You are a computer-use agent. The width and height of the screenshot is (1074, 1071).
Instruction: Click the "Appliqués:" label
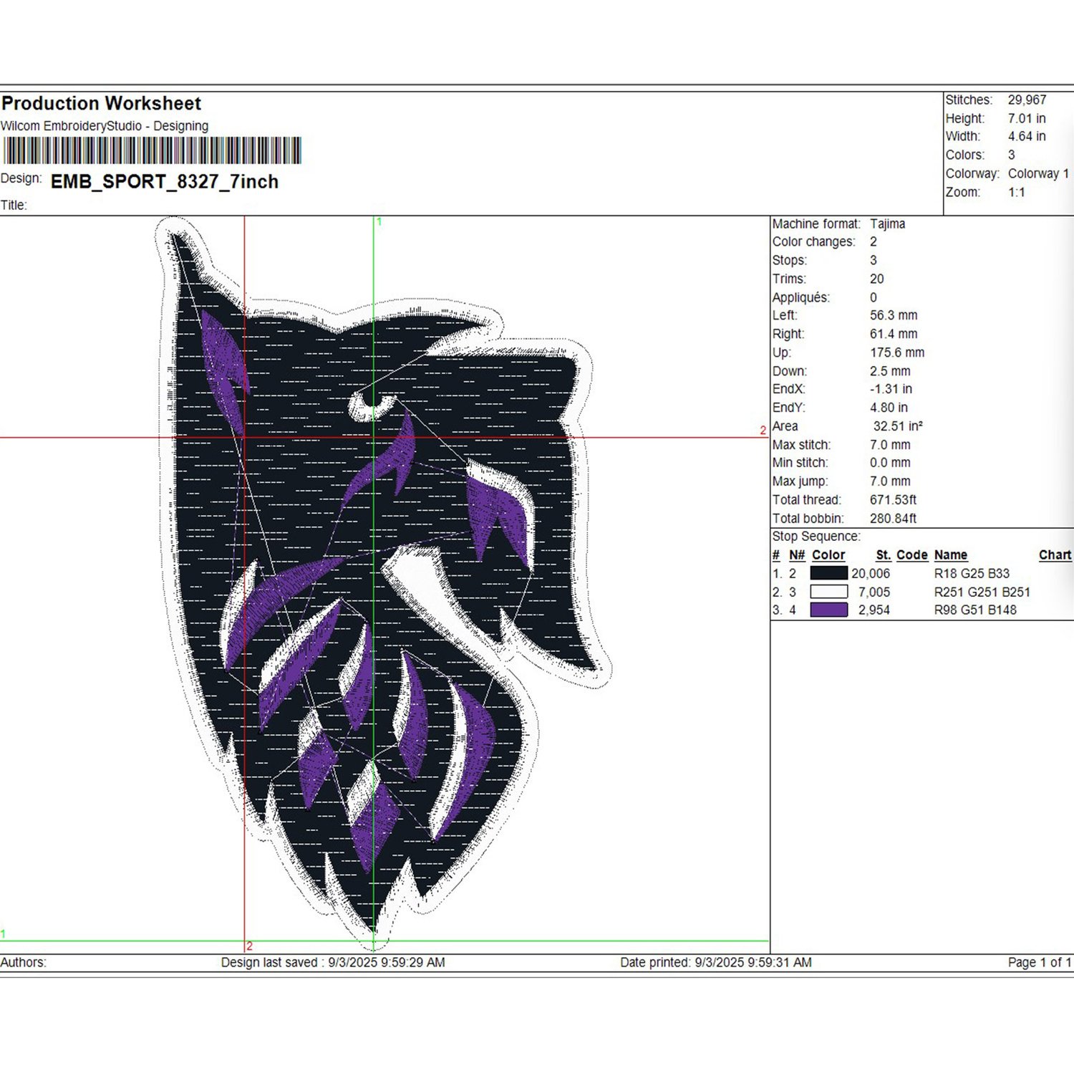pyautogui.click(x=801, y=297)
